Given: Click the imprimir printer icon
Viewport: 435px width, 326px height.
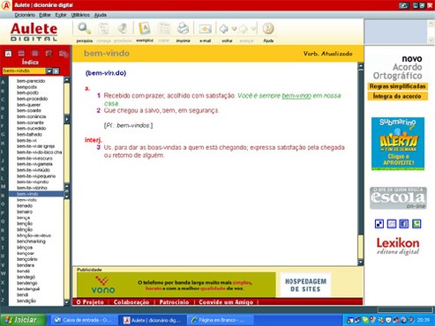Looking at the screenshot, I should pyautogui.click(x=183, y=29).
